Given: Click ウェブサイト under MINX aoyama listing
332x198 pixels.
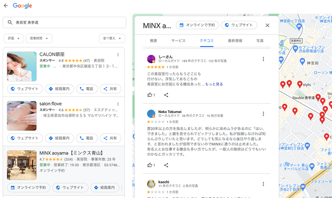Looking at the screenshot, I should point(70,188).
